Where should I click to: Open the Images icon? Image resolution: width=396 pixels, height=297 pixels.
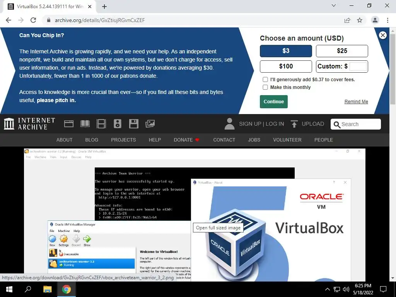(x=150, y=124)
